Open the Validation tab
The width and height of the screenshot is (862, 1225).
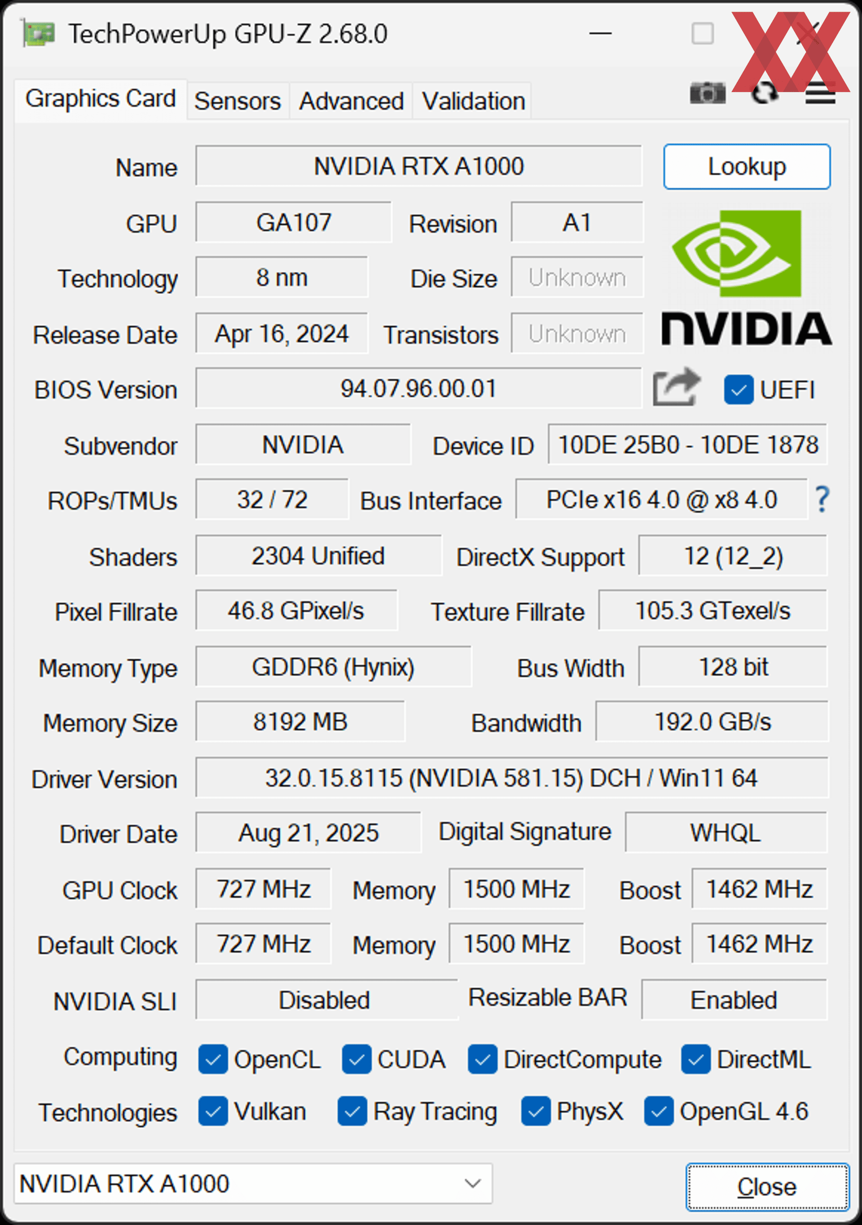473,101
